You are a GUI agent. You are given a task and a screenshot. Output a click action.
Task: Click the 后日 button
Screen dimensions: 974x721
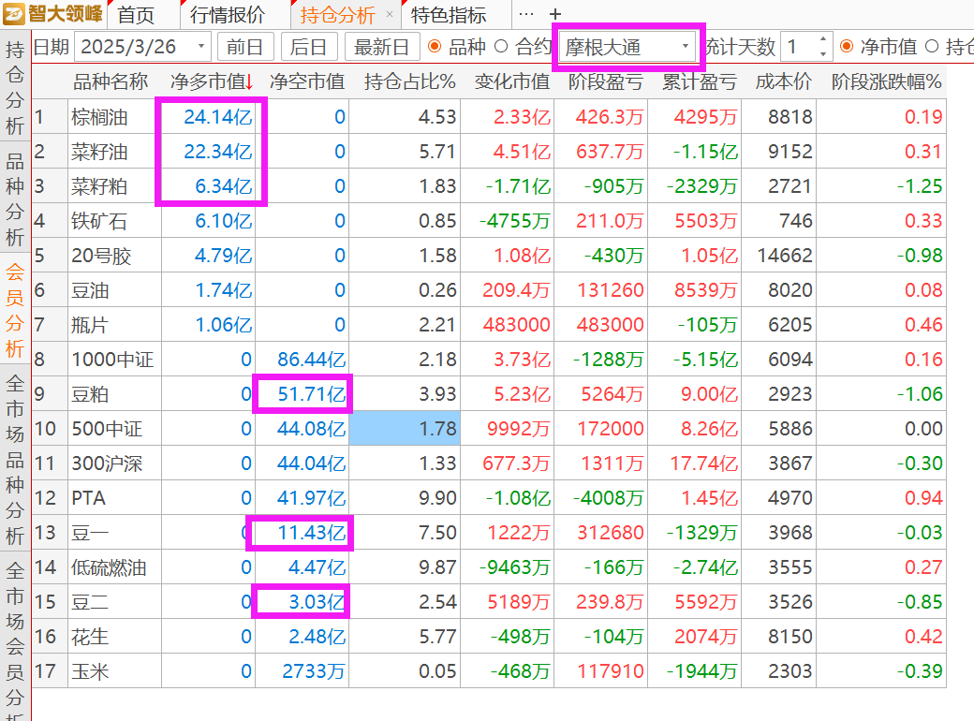309,47
